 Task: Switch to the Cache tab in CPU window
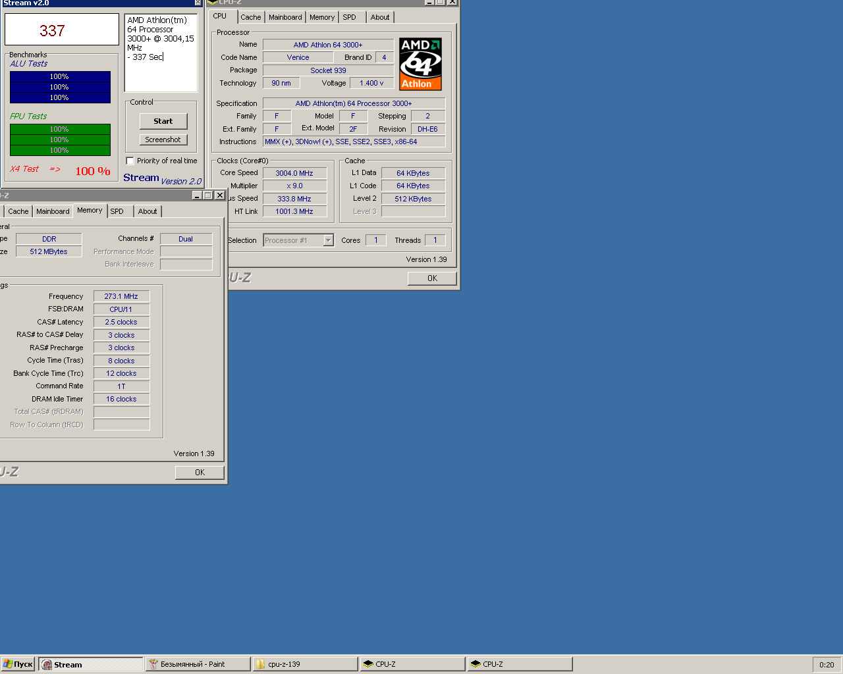[x=250, y=17]
